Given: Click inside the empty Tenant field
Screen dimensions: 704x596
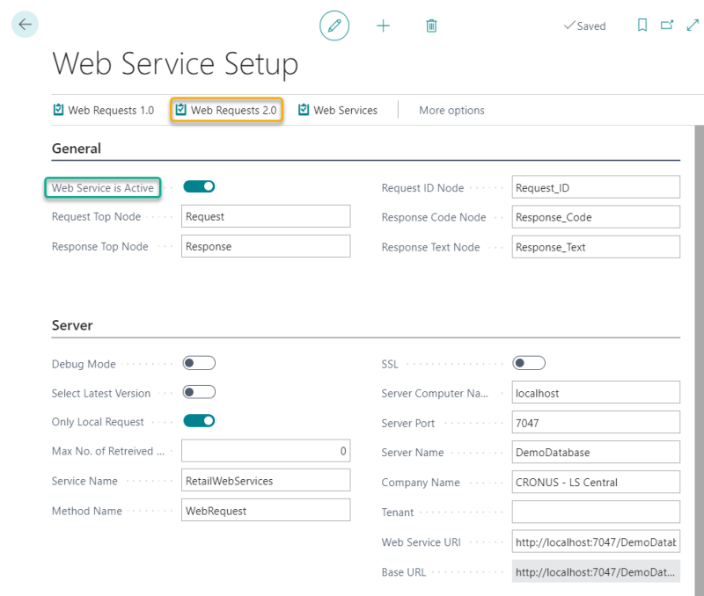Looking at the screenshot, I should click(596, 512).
